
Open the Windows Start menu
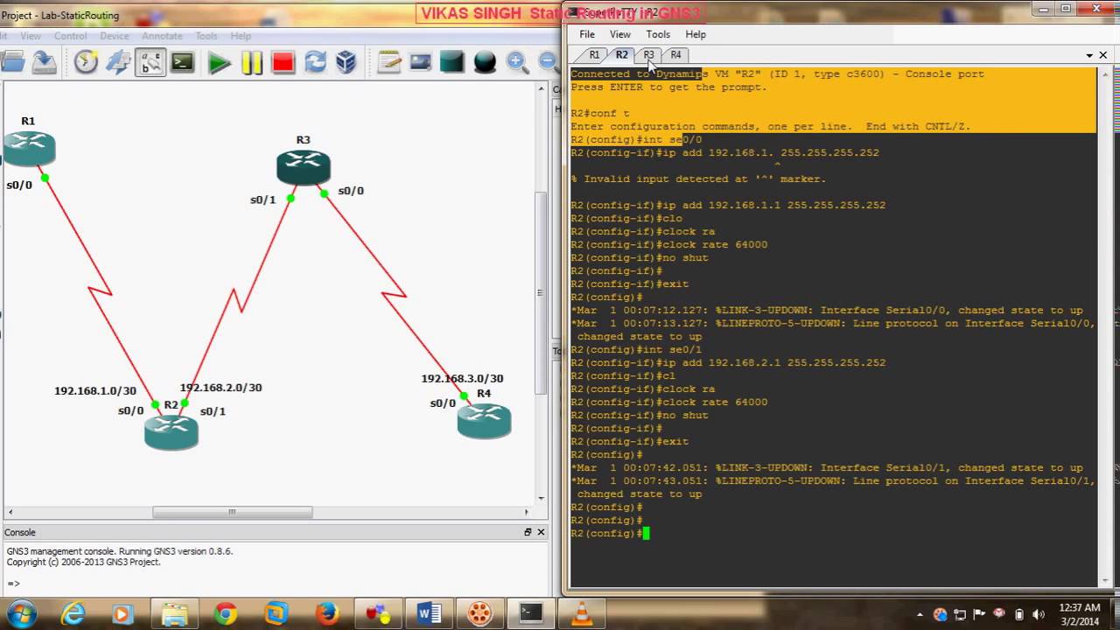(21, 614)
